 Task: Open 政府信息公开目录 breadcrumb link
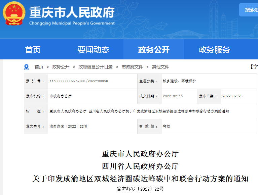[96, 67]
